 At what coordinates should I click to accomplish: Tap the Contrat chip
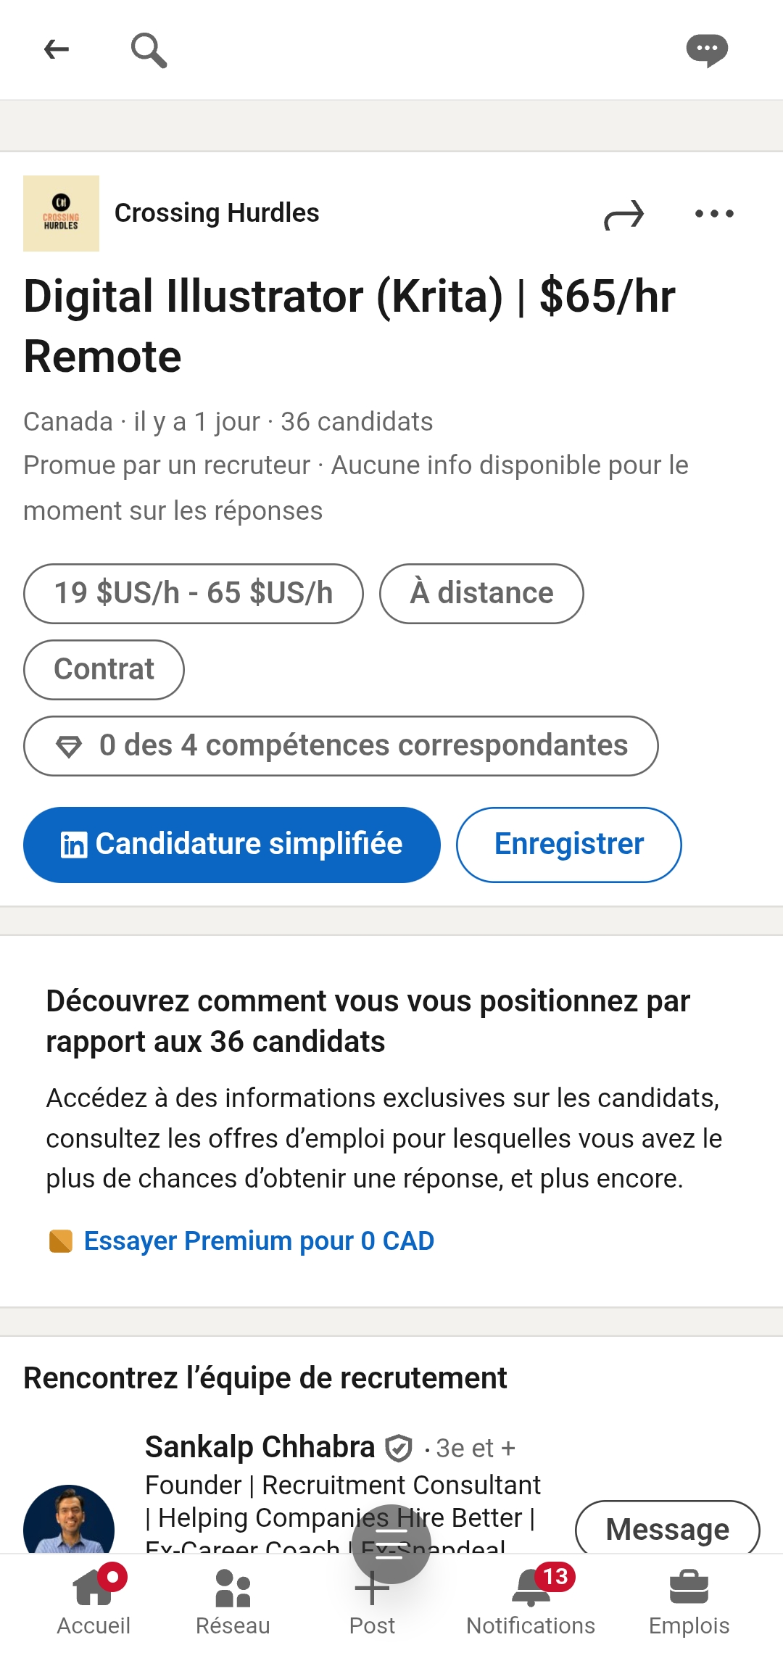(104, 670)
